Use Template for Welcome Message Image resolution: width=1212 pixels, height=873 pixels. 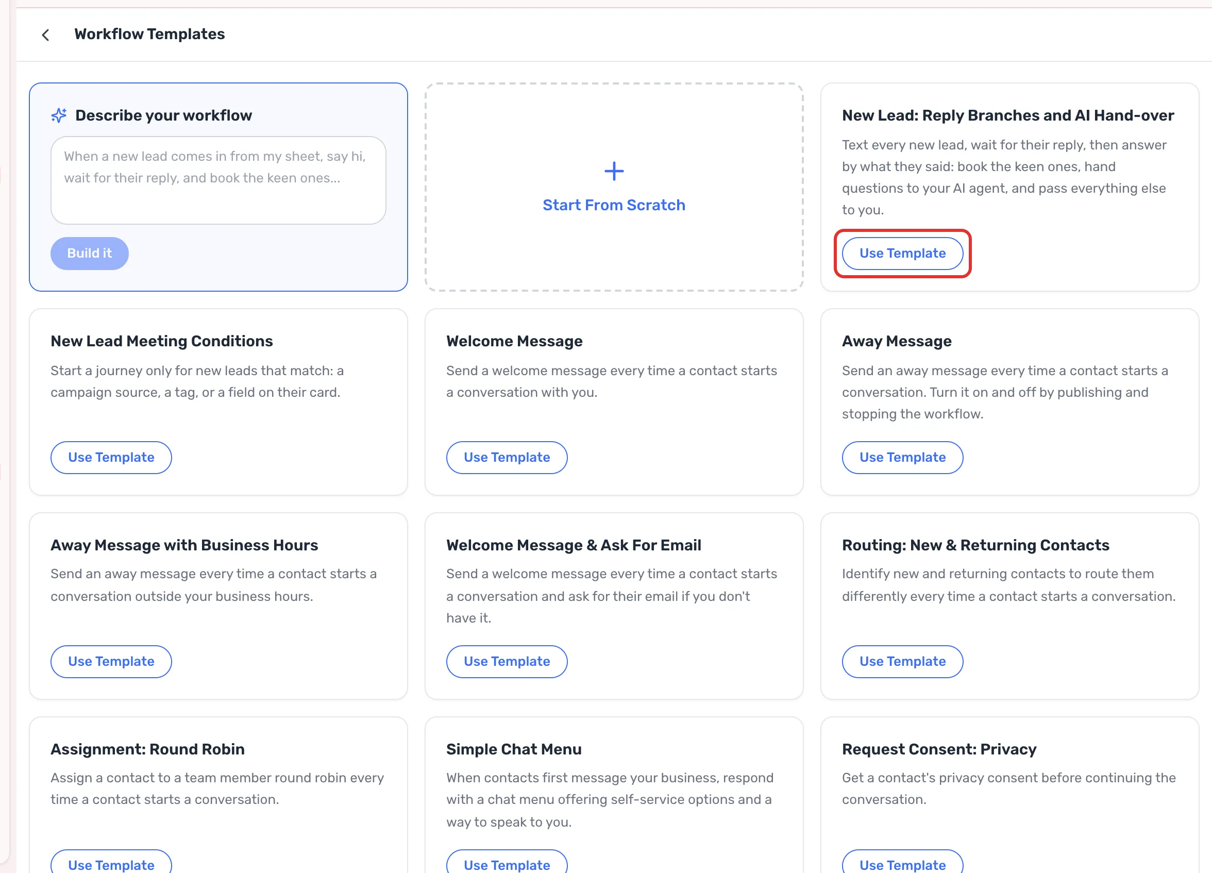[507, 457]
